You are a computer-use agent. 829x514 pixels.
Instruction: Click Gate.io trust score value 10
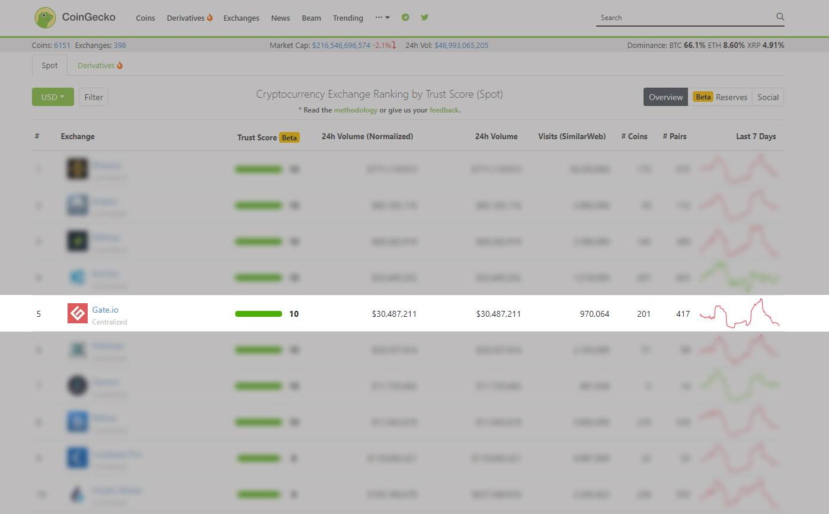pyautogui.click(x=294, y=314)
